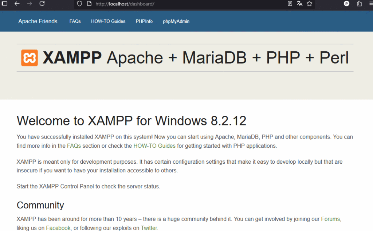Go back with the browser back arrow
This screenshot has width=373, height=231.
click(x=17, y=4)
